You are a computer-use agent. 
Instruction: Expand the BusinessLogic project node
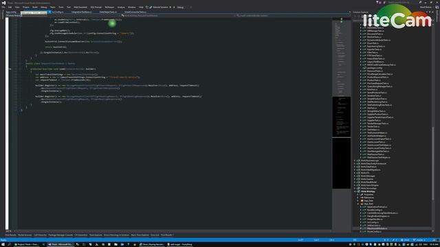355,161
